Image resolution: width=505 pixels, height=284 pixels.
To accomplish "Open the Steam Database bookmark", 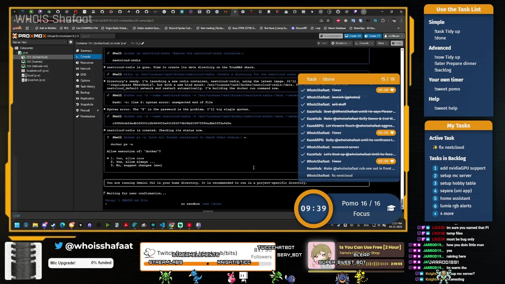I will coord(335,28).
